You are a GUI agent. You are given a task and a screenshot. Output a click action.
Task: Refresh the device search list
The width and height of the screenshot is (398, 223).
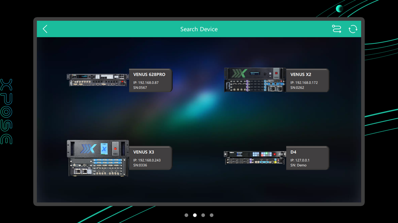[353, 29]
